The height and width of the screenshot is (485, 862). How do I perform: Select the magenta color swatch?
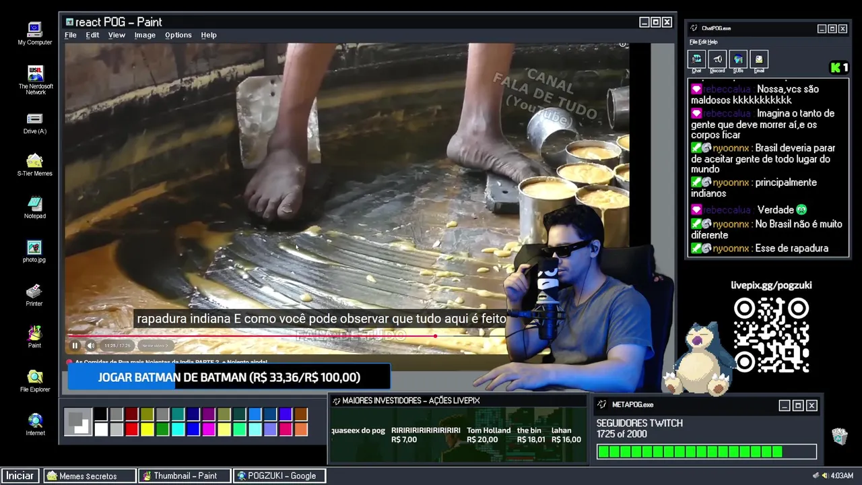click(209, 429)
